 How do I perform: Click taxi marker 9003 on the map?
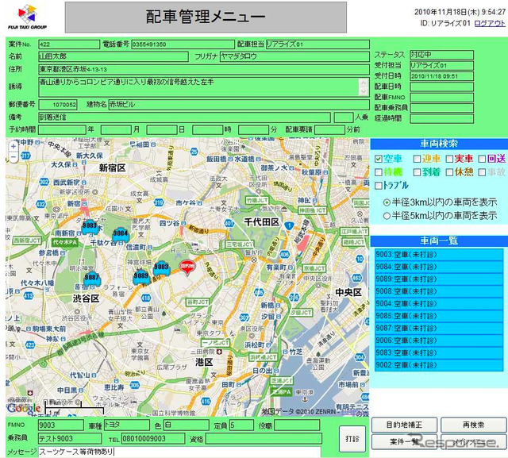(161, 267)
